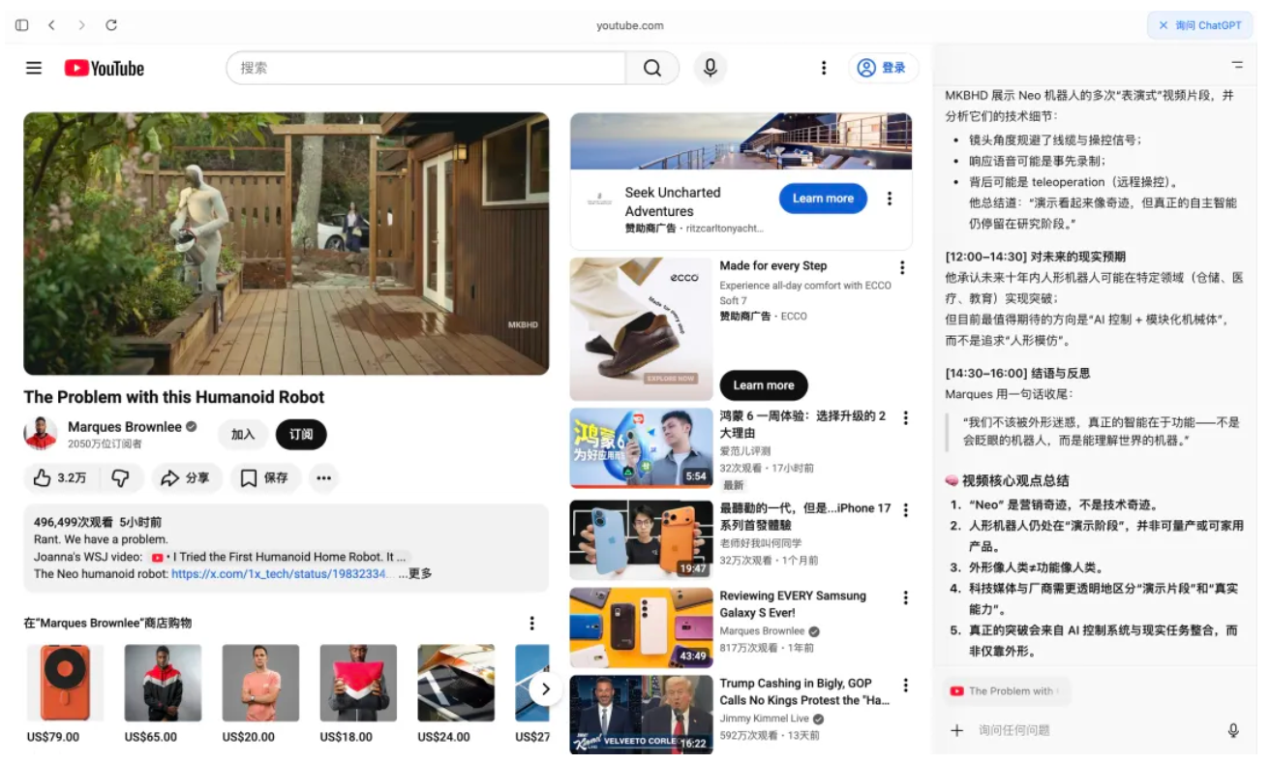
Task: Expand the video description via 更多
Action: [421, 573]
